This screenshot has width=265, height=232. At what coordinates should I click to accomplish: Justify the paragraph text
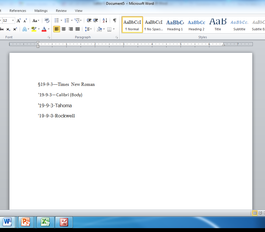(78, 29)
